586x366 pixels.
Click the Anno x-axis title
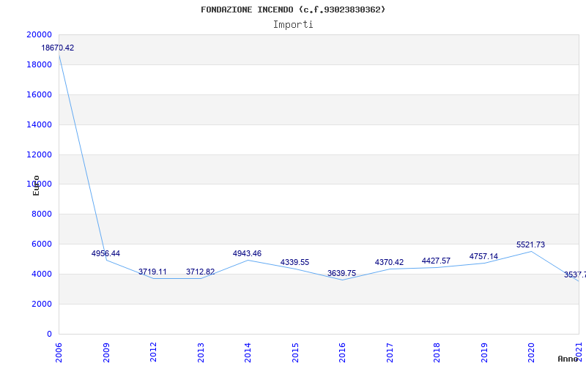(x=568, y=359)
